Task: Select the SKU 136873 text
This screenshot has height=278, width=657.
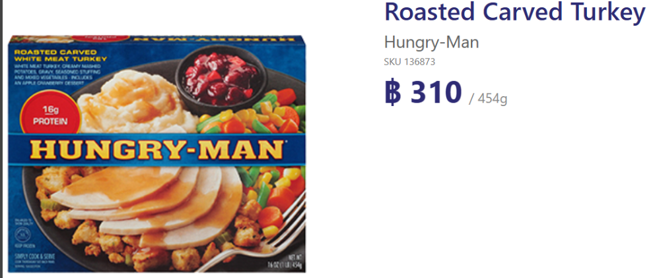Action: coord(409,62)
